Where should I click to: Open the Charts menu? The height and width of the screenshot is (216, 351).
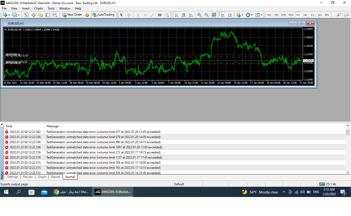tap(39, 8)
